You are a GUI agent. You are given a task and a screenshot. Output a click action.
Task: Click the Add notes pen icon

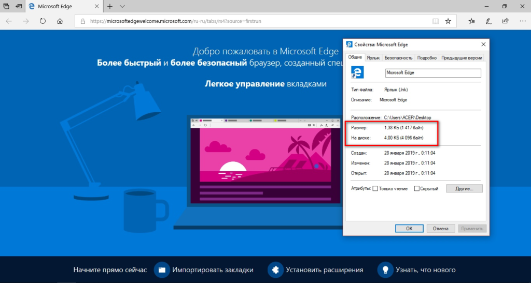tap(488, 21)
